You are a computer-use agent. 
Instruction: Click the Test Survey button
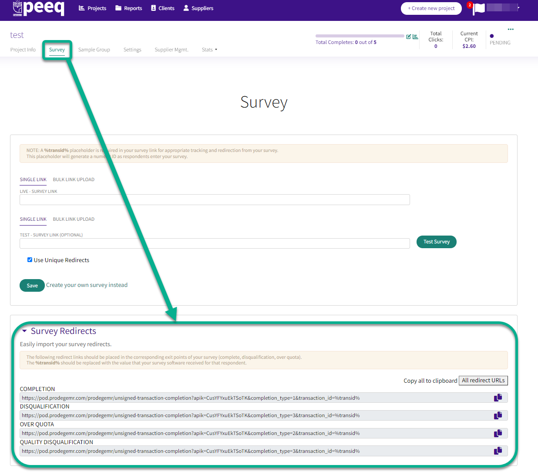pos(436,242)
